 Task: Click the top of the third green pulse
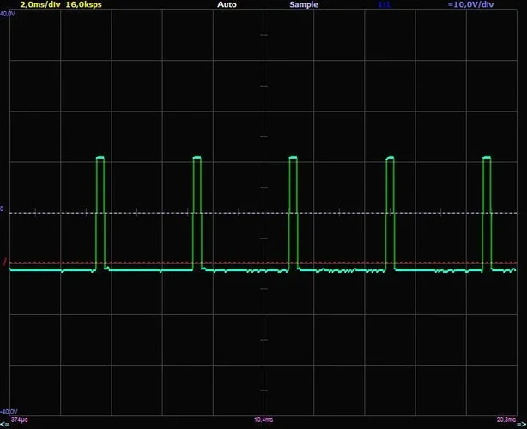click(293, 158)
